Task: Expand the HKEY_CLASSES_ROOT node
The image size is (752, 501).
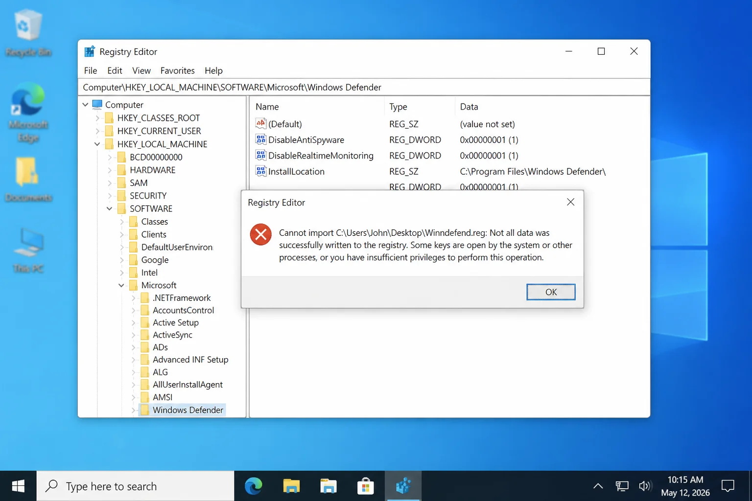Action: point(97,118)
